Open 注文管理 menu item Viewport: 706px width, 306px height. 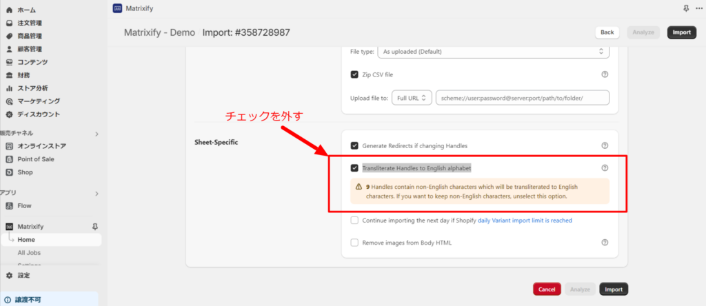[x=30, y=23]
